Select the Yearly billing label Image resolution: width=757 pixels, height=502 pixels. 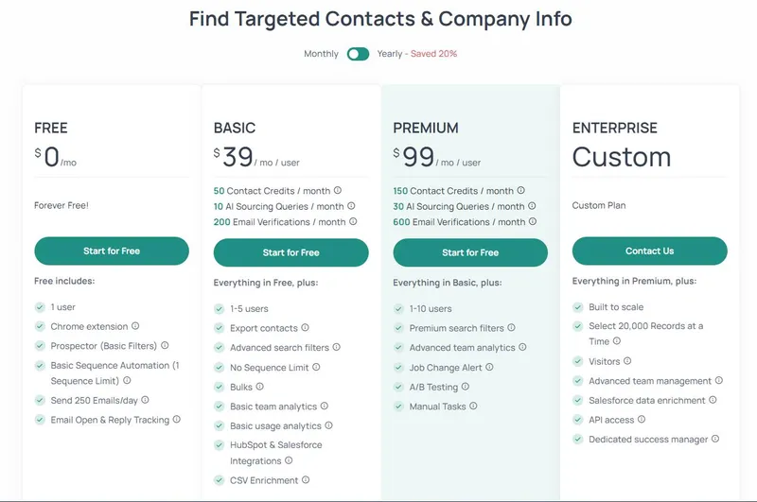point(390,54)
